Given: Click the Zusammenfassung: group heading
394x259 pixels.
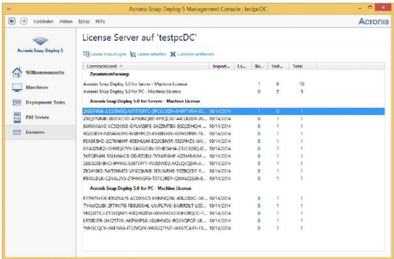Looking at the screenshot, I should (110, 74).
